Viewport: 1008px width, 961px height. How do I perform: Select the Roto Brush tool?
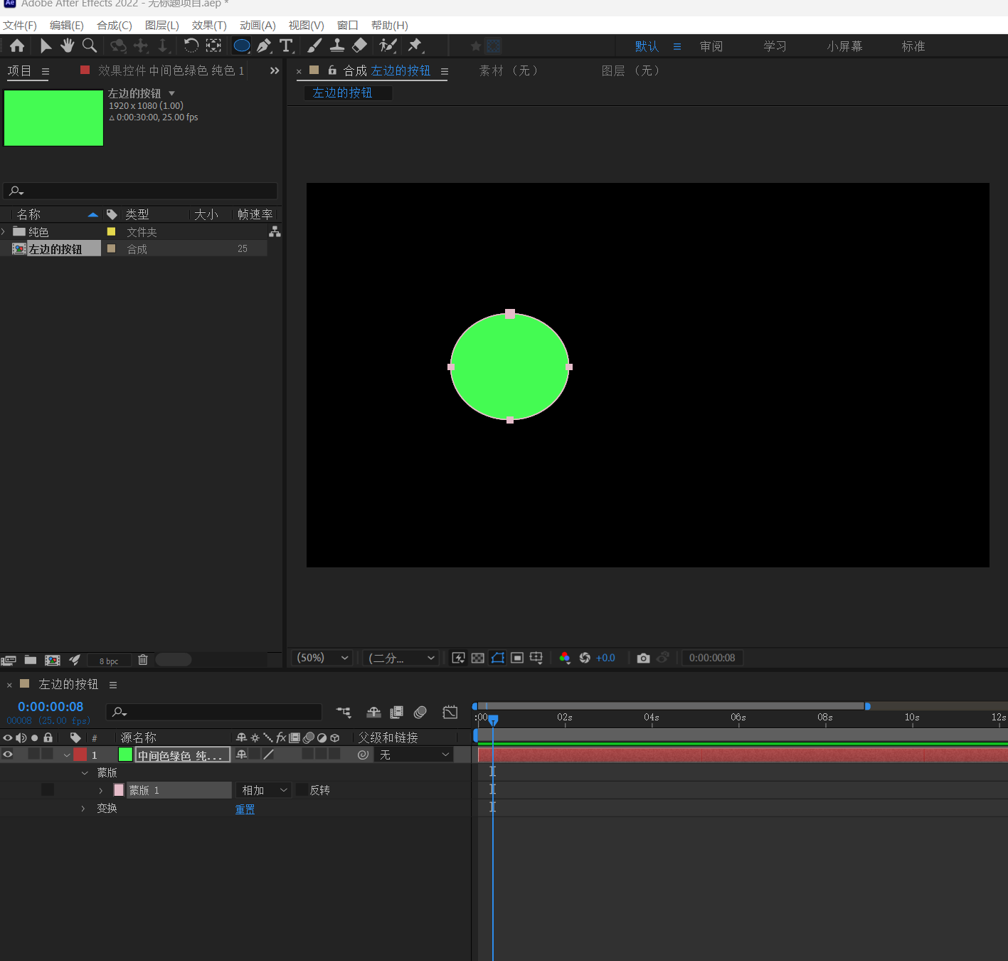click(388, 46)
